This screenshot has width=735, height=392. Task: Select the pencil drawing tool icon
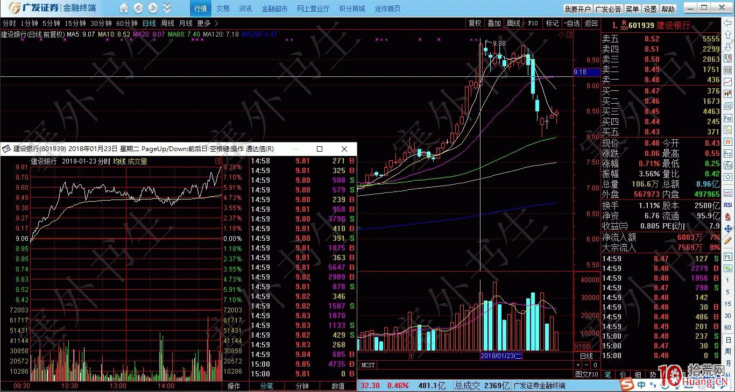727,240
